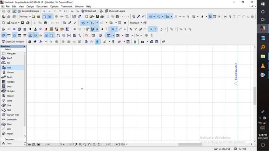Open the Options menu

tap(54, 6)
